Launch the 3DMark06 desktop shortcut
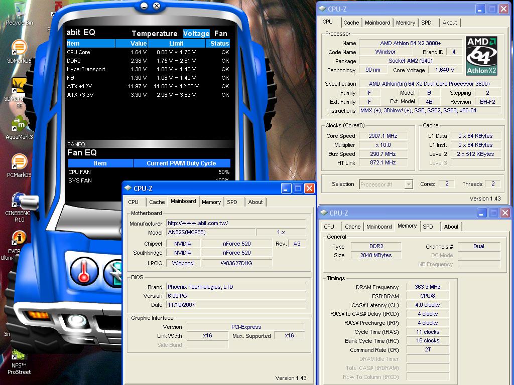This screenshot has height=385, width=514. pos(19,52)
